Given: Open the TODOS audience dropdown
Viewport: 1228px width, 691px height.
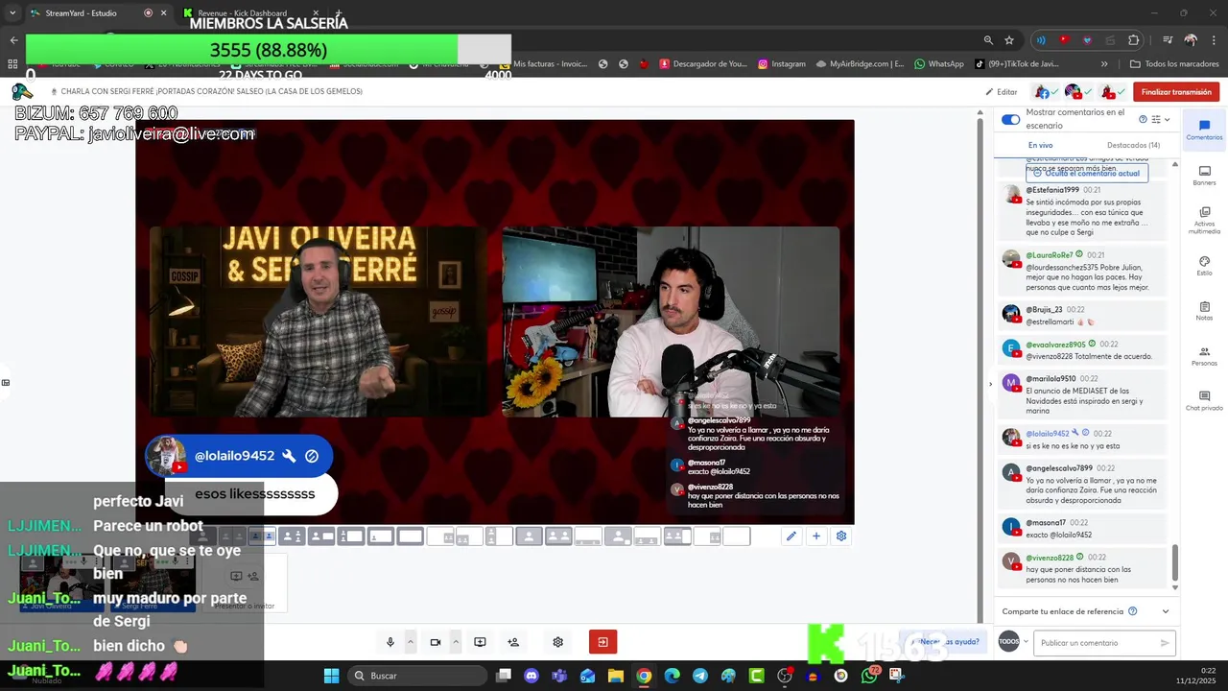Looking at the screenshot, I should (1013, 642).
